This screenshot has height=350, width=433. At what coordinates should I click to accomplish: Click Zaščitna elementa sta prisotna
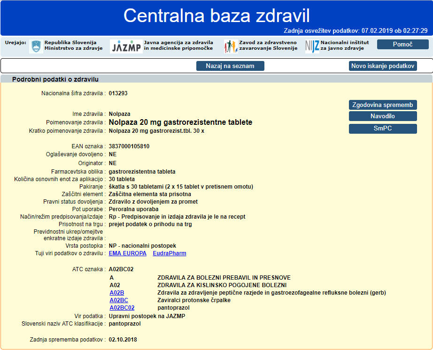(x=150, y=194)
